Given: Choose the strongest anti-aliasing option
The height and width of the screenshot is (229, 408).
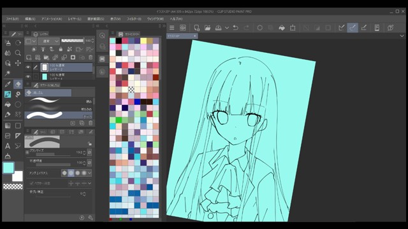Looking at the screenshot, I should point(84,173).
